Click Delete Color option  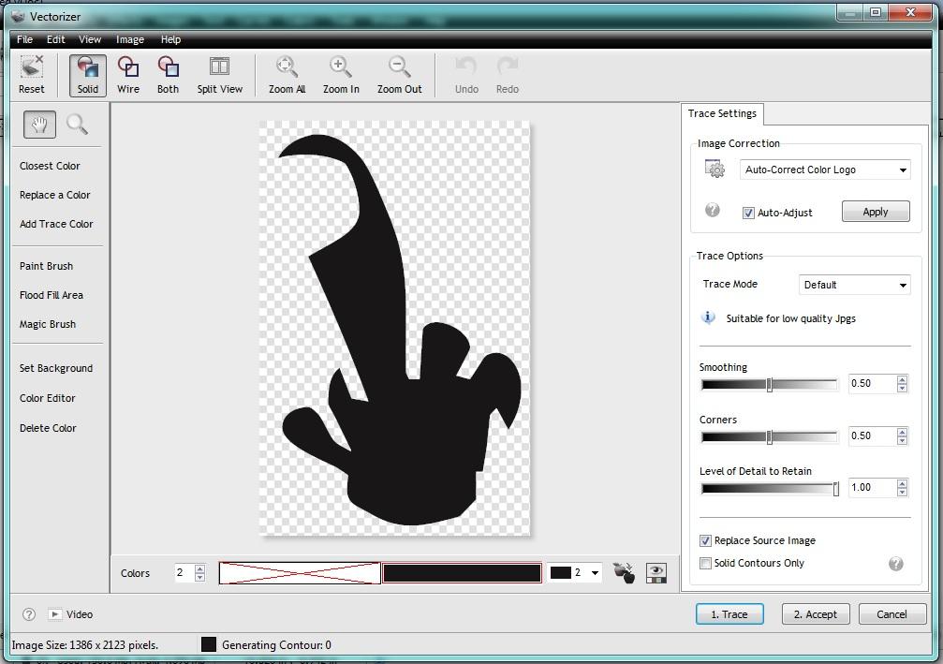click(x=48, y=428)
